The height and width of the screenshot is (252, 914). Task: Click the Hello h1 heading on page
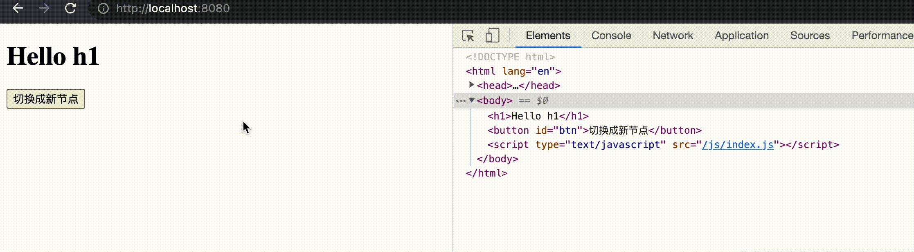pos(53,56)
